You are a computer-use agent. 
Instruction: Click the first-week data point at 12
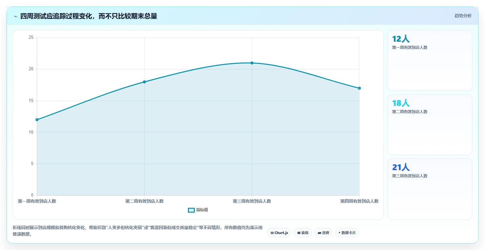click(x=37, y=120)
